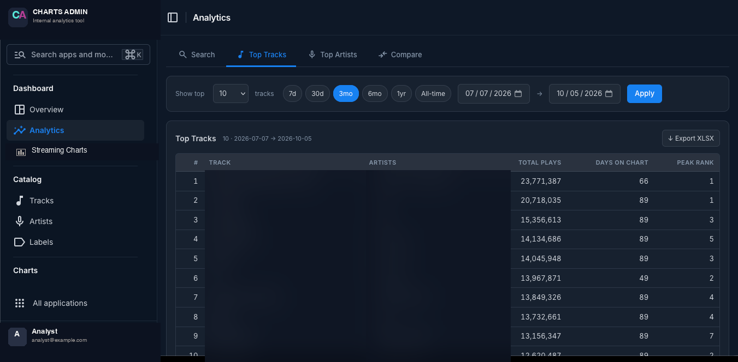This screenshot has width=738, height=362.
Task: Click the start date field 07/07/2026
Action: [x=494, y=94]
